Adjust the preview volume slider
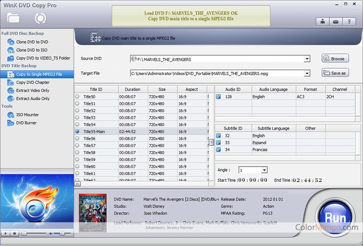 [x=62, y=233]
